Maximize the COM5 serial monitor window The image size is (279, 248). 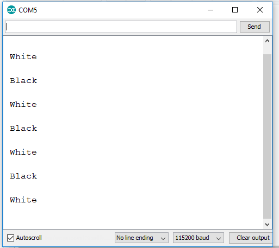[235, 10]
